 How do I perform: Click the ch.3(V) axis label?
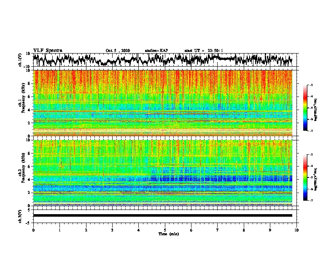pos(20,217)
